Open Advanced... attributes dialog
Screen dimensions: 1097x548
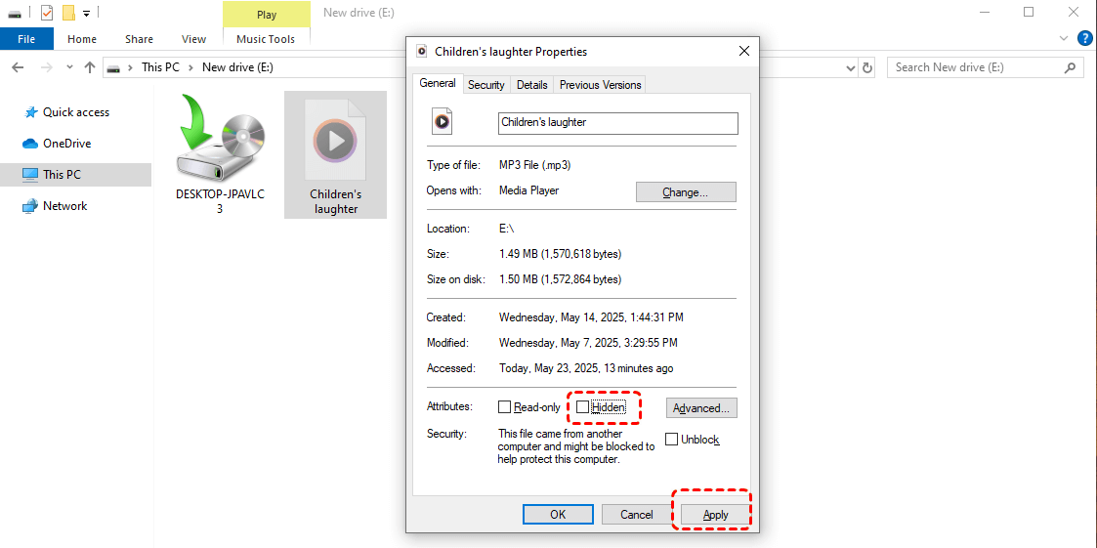tap(701, 408)
